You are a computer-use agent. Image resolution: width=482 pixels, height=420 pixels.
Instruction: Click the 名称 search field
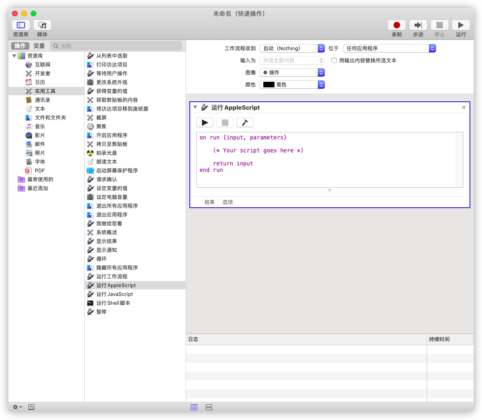point(116,46)
